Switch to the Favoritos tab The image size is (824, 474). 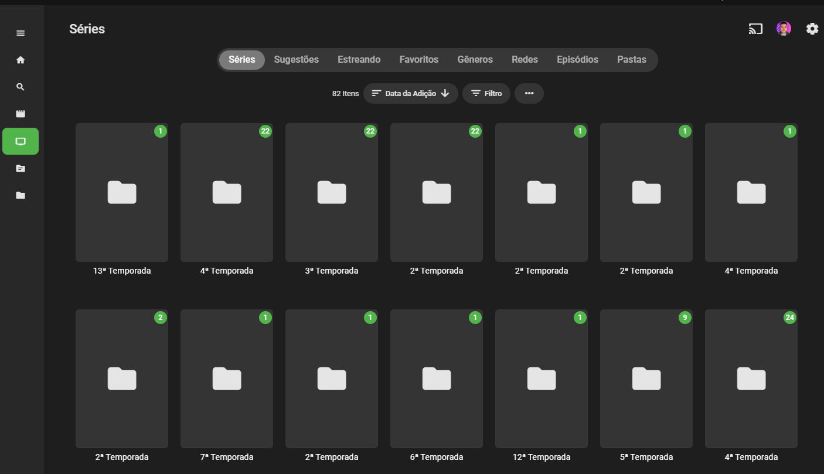pos(419,60)
